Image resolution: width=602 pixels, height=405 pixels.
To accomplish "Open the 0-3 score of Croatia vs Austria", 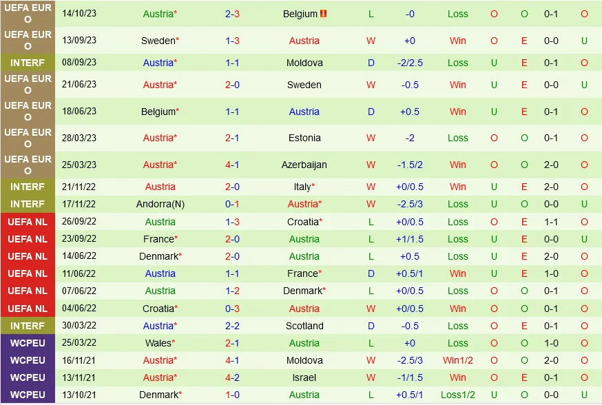I will click(232, 309).
